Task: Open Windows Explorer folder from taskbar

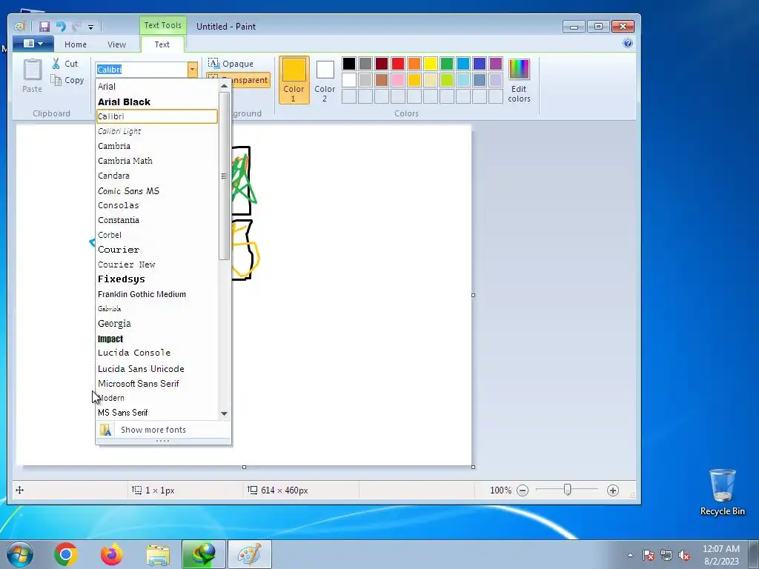Action: [158, 555]
